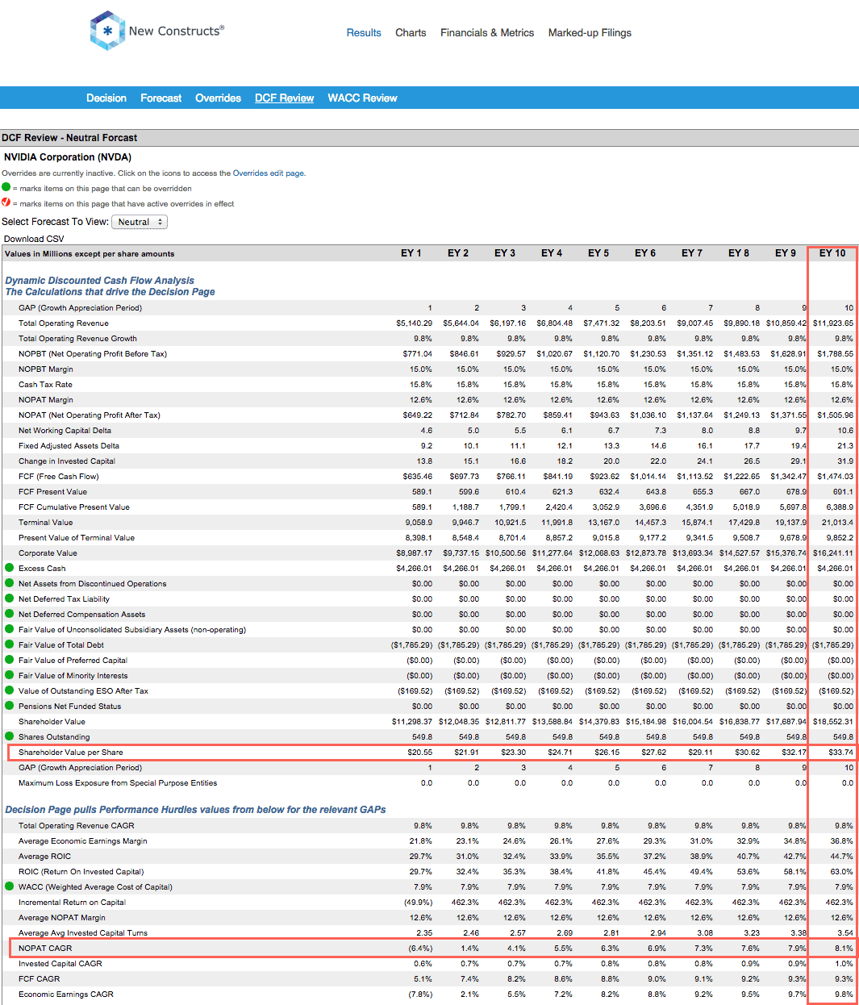This screenshot has height=1005, width=859.
Task: Click the New Constructs hexagon logo
Action: pos(107,31)
